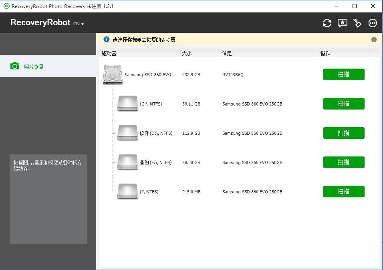Viewport: 383px width, 270px height.
Task: Click the 软件 D:\ drive icon
Action: coord(127,133)
